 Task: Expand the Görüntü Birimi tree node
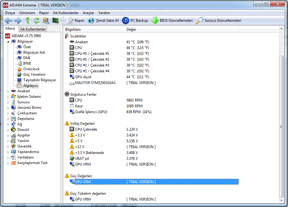tap(8, 108)
